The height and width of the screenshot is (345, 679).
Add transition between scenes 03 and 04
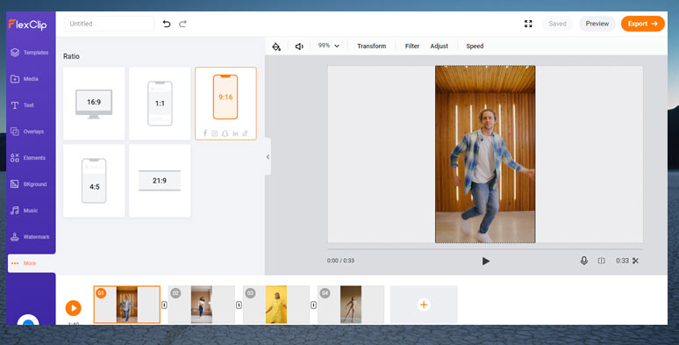[313, 305]
